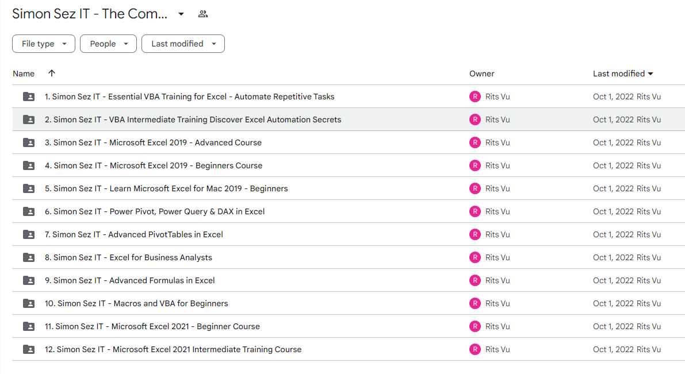Click folder icon for Excel 2021 Beginner Course
The image size is (685, 374).
point(29,326)
